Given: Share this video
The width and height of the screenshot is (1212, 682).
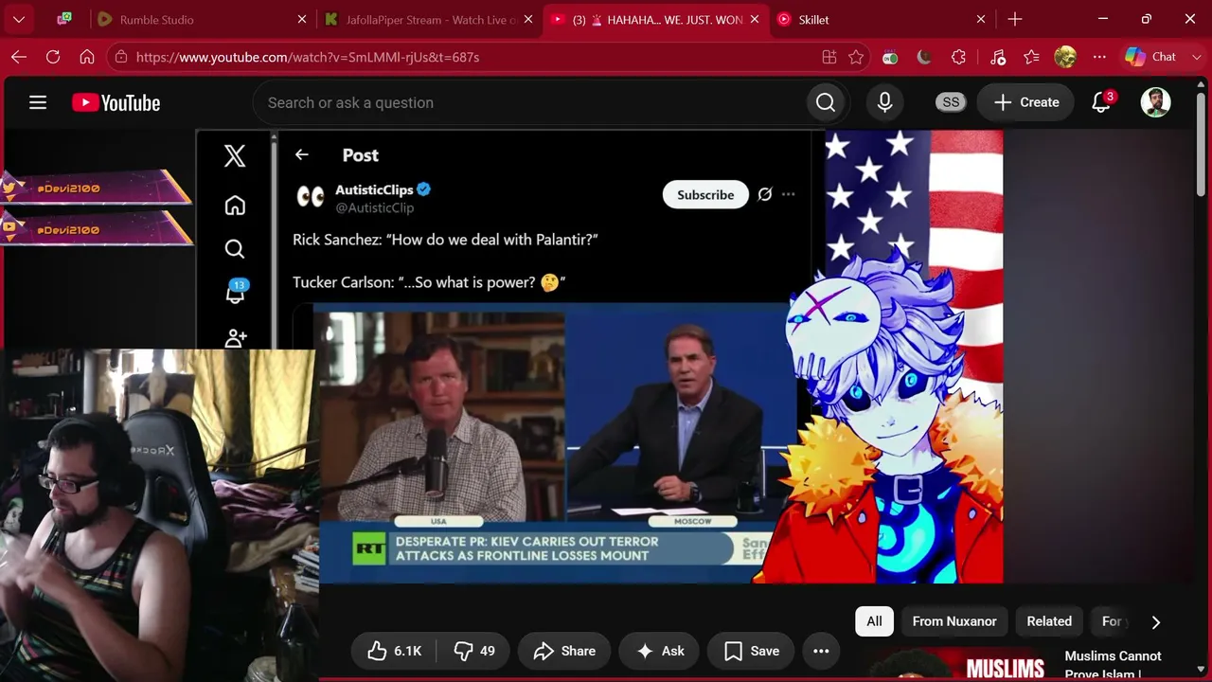Looking at the screenshot, I should 564,651.
